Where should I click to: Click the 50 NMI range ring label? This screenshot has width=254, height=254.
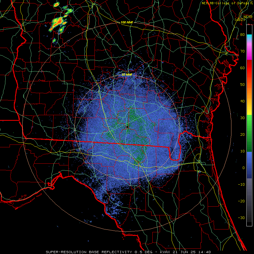[127, 75]
